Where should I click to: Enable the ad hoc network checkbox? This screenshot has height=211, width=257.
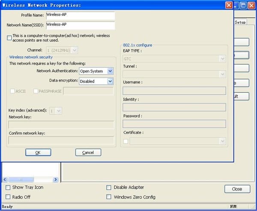[x=9, y=38]
